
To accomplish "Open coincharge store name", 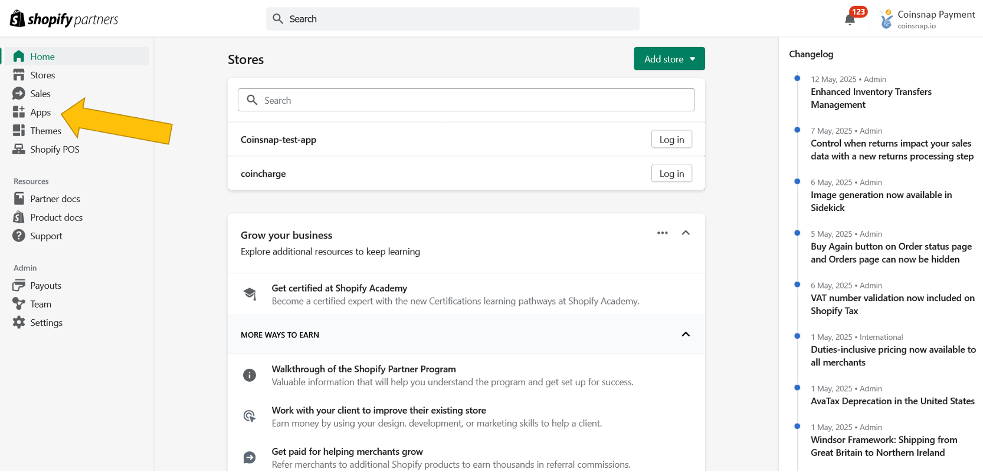I will 263,174.
